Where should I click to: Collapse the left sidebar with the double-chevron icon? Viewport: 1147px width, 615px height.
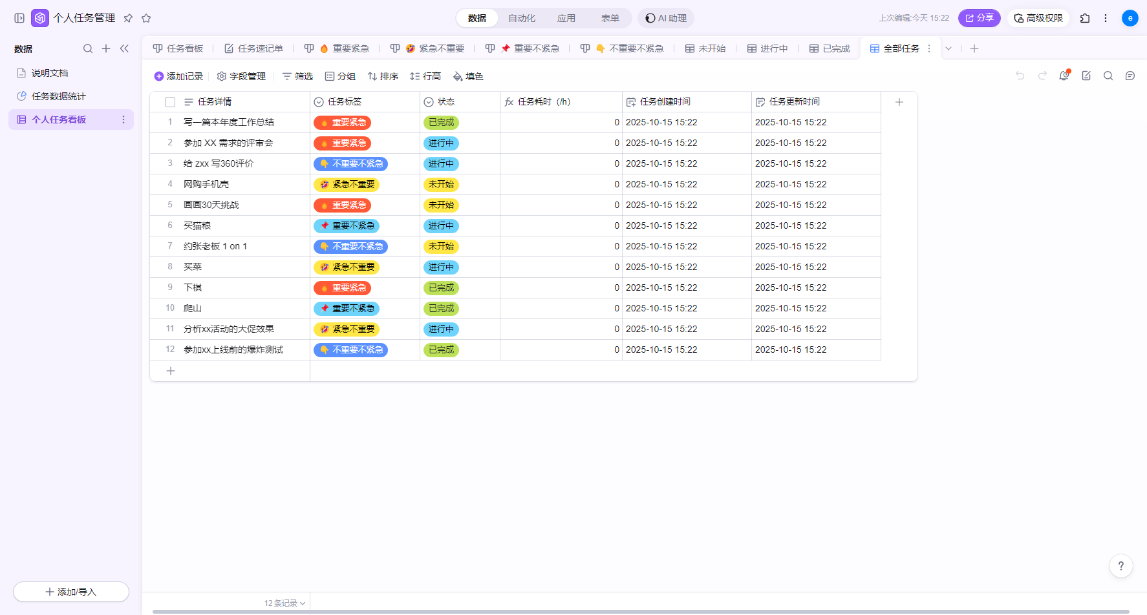[124, 48]
